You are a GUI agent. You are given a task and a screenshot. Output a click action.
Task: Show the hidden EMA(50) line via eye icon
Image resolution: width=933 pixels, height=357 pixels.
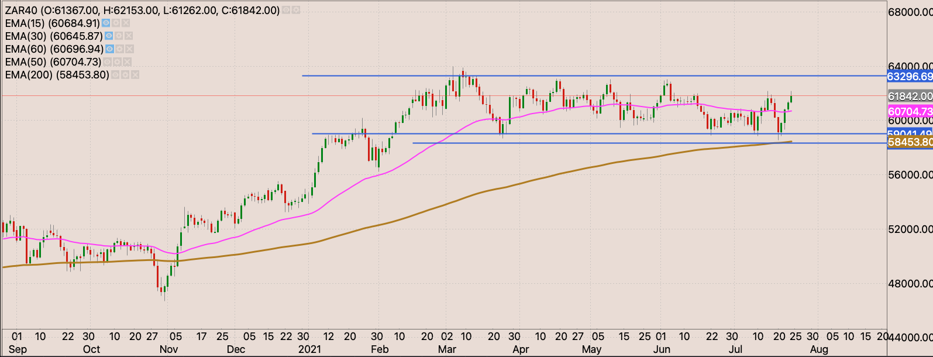[x=107, y=62]
